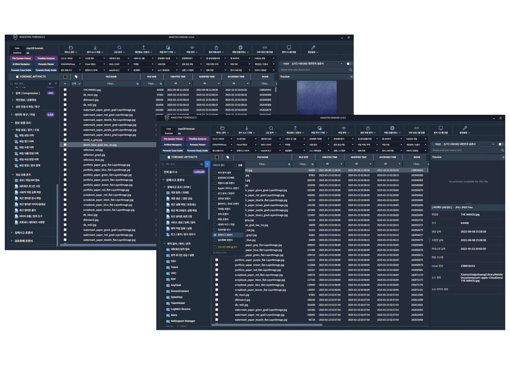Click Forensic Case Guide button in back window
Viewport: 510px width, 365px height.
point(21,70)
